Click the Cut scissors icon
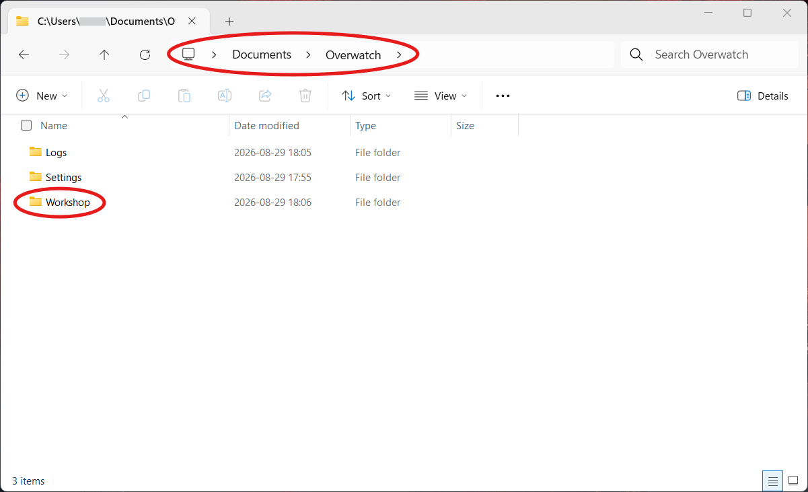 pos(104,96)
